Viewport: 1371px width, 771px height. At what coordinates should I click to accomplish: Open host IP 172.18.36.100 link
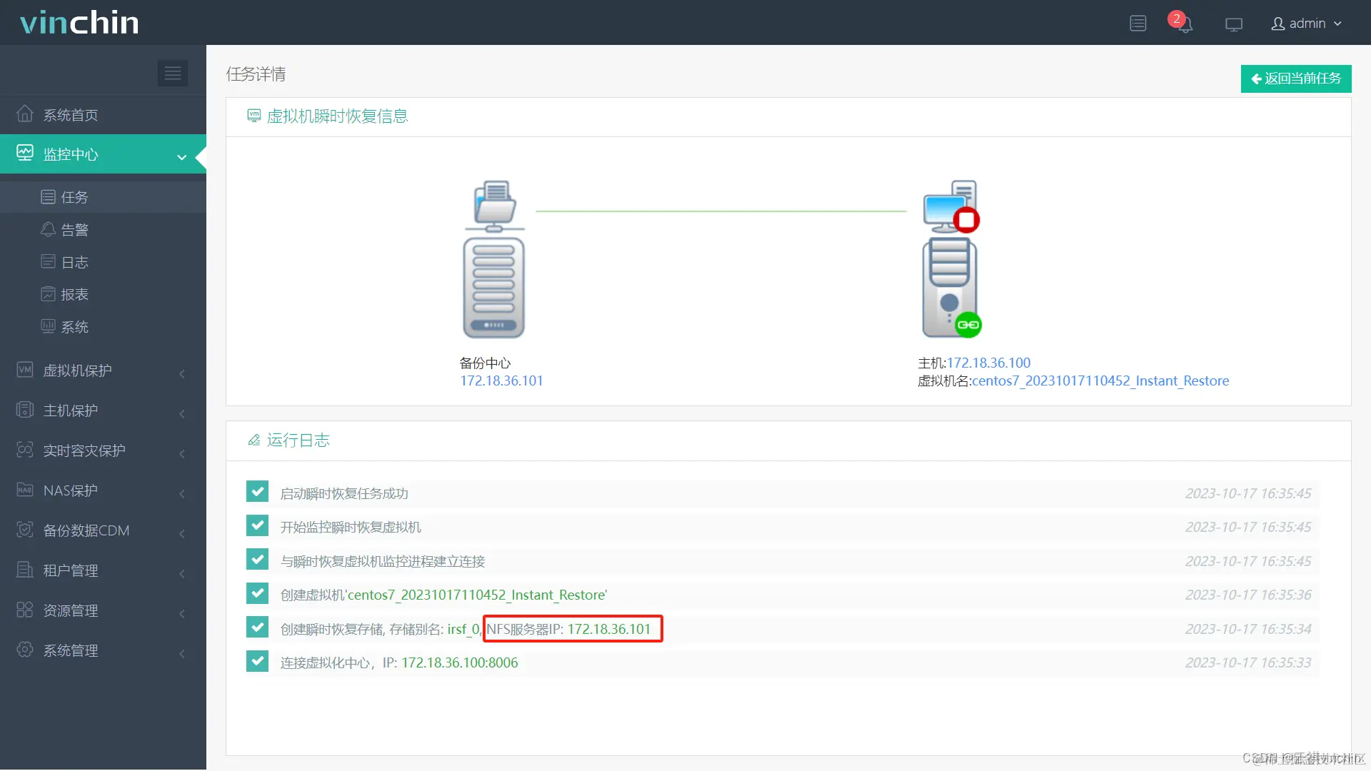point(988,363)
